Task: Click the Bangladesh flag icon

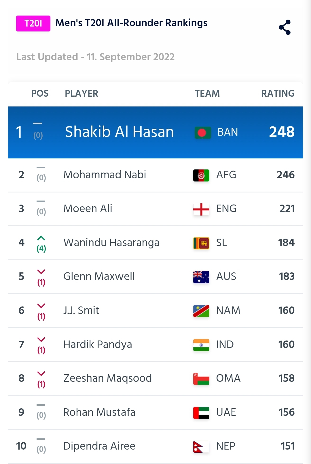Action: tap(202, 133)
